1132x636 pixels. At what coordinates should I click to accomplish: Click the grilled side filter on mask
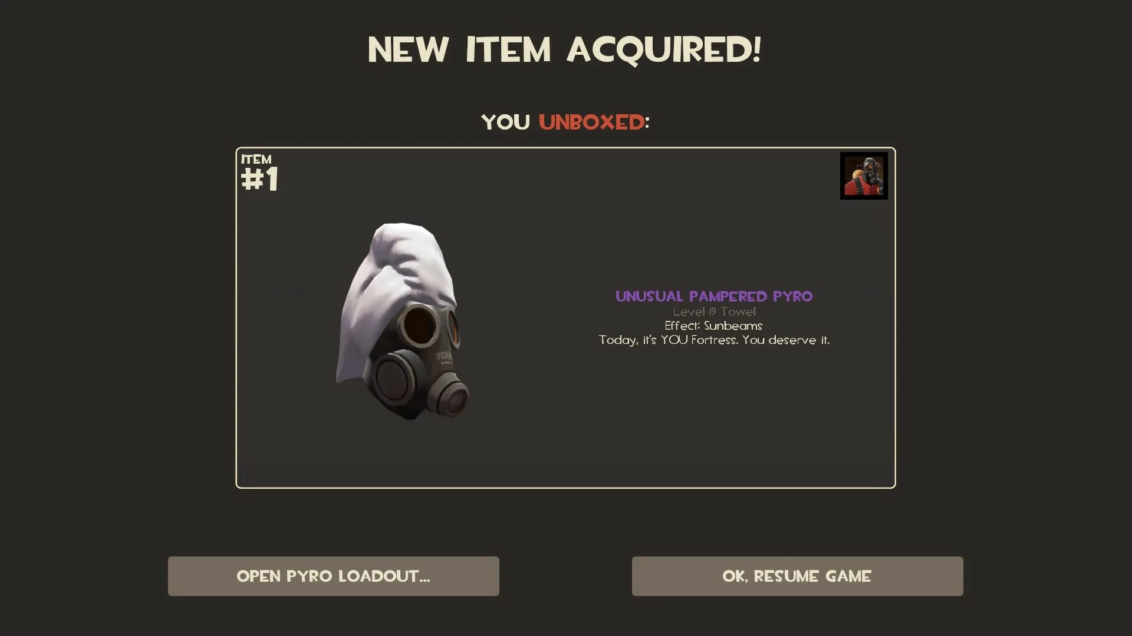[453, 399]
